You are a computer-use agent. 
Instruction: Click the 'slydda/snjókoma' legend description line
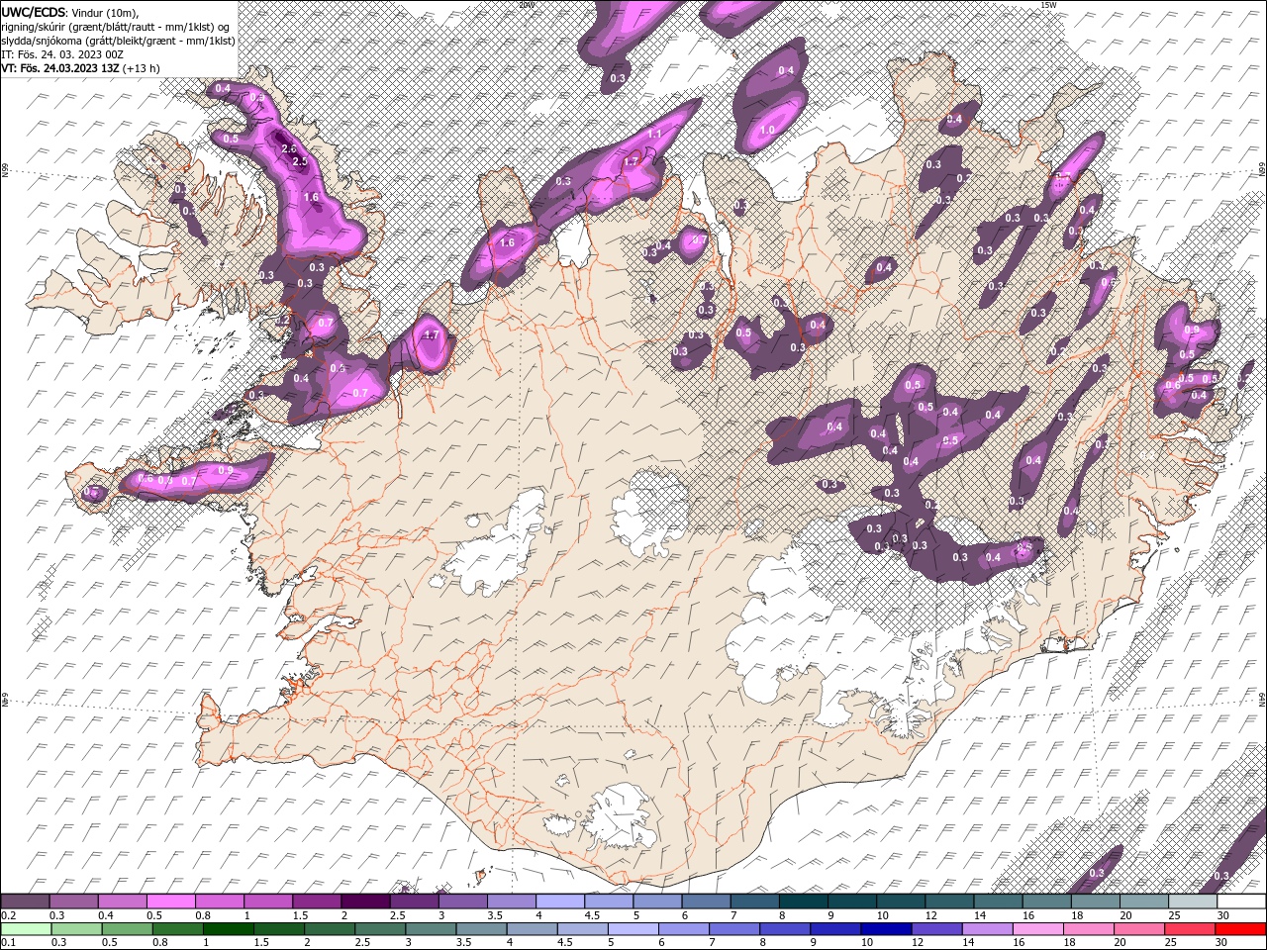click(x=118, y=41)
